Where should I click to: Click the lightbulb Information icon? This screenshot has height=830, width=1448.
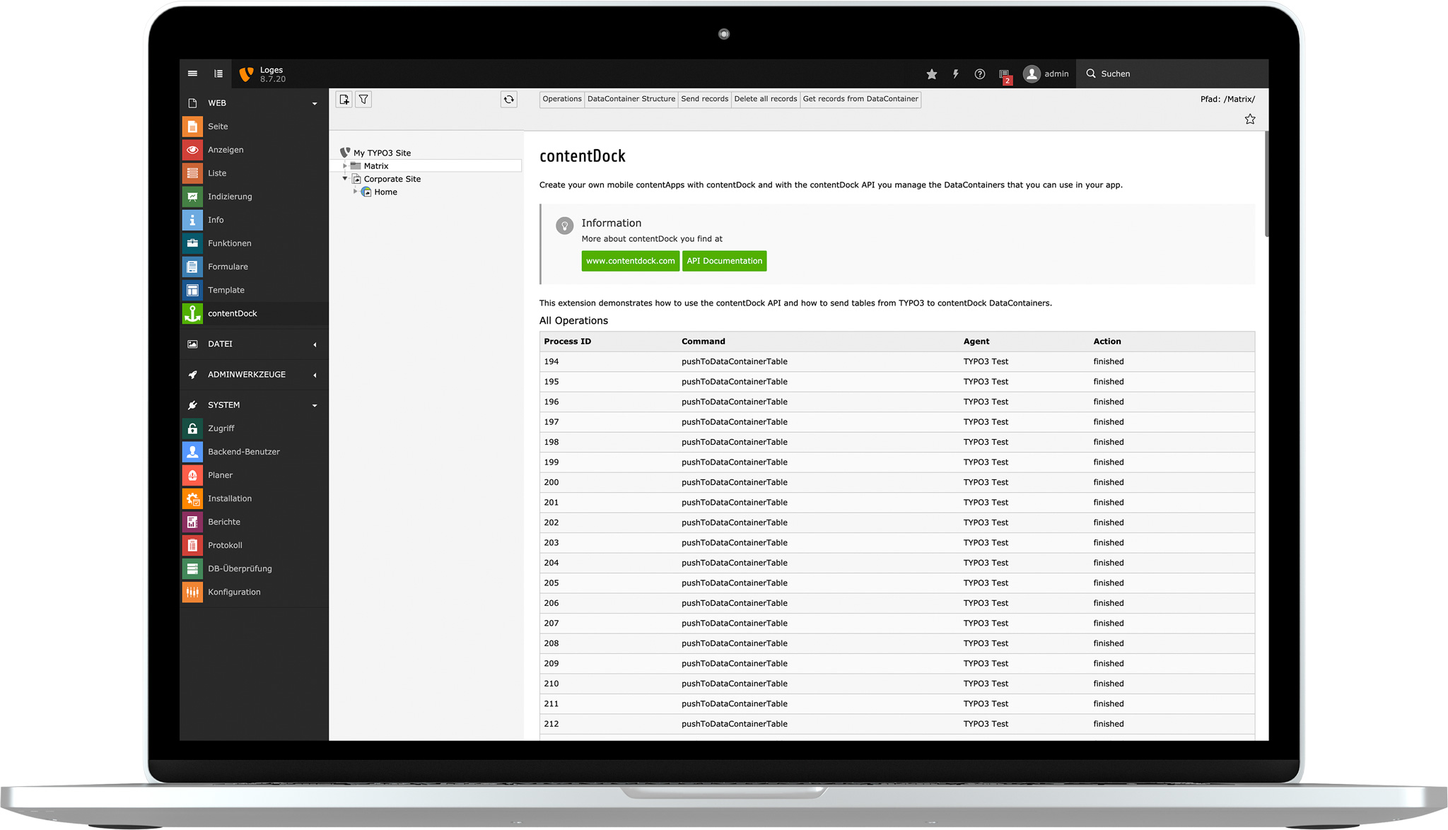point(564,226)
